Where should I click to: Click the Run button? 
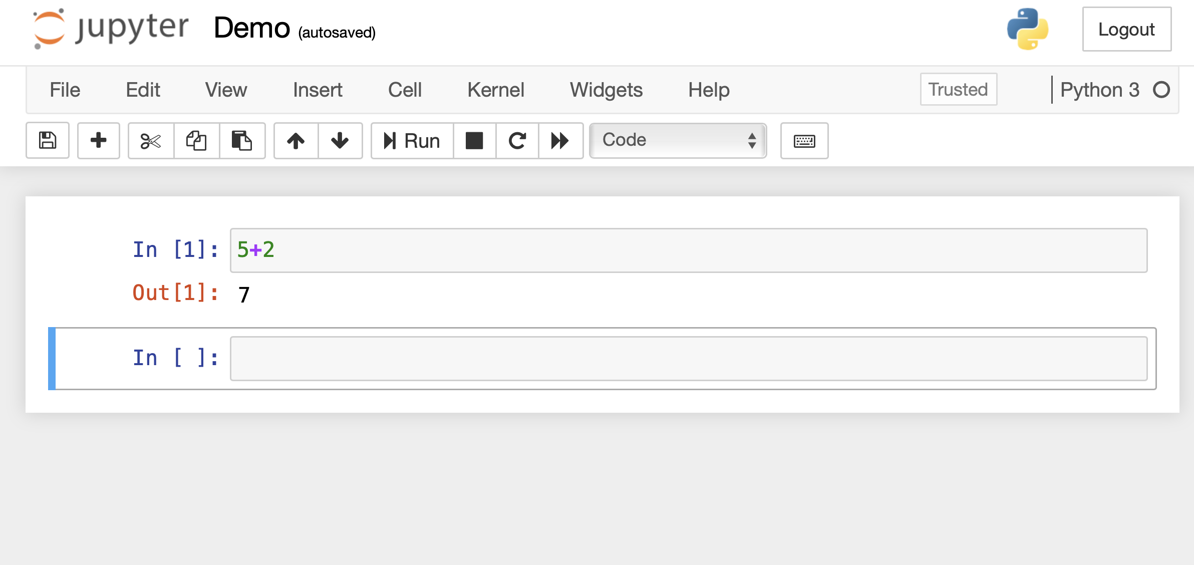pyautogui.click(x=412, y=140)
